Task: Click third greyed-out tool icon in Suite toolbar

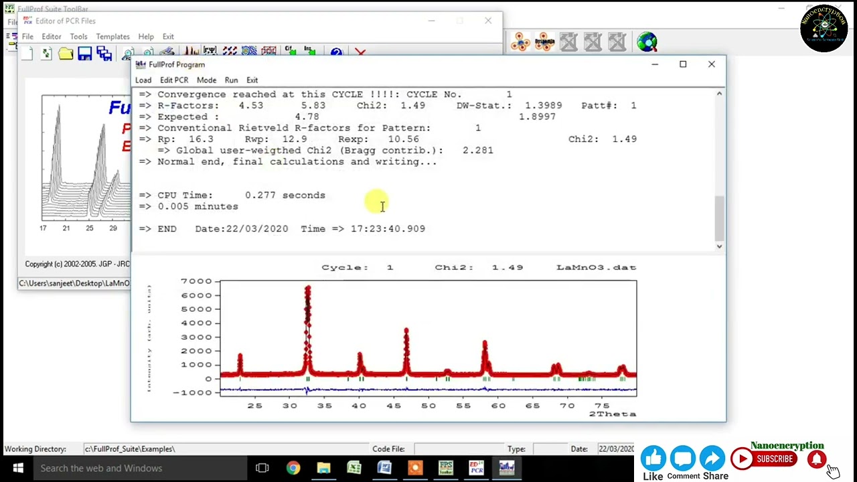Action: (617, 42)
